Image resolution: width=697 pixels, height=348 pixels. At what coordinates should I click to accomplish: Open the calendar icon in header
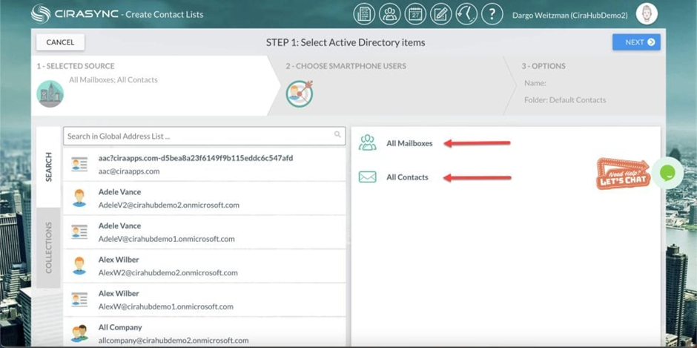(415, 14)
